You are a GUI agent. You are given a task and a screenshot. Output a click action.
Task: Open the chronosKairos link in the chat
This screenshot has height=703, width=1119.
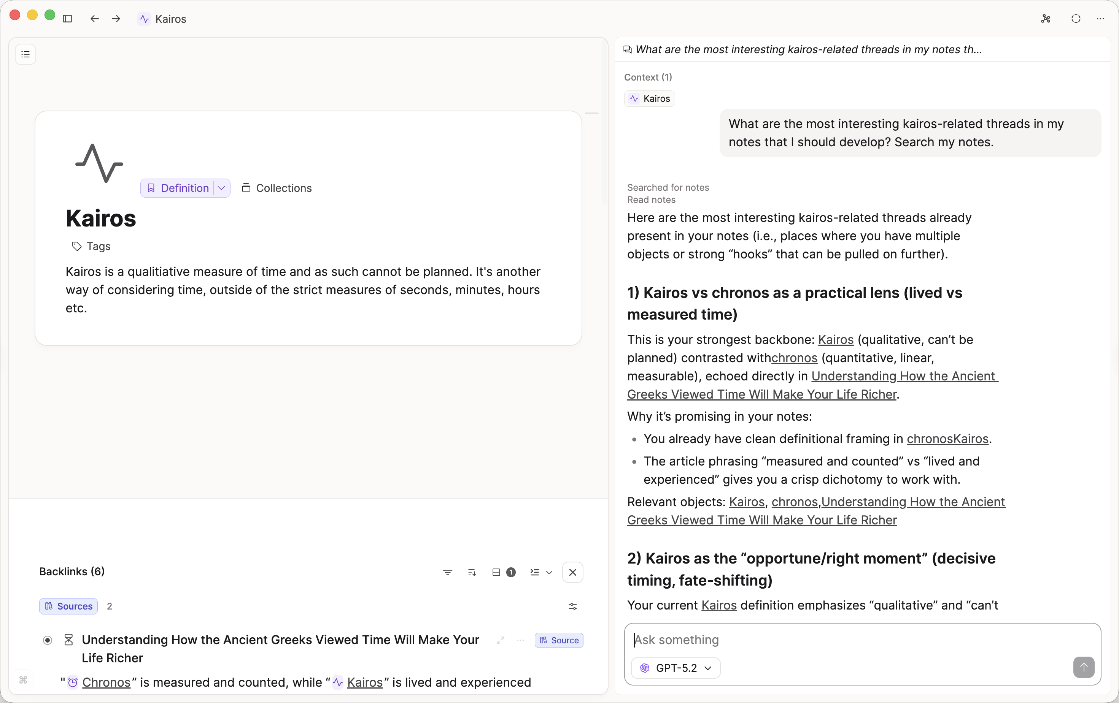point(947,439)
